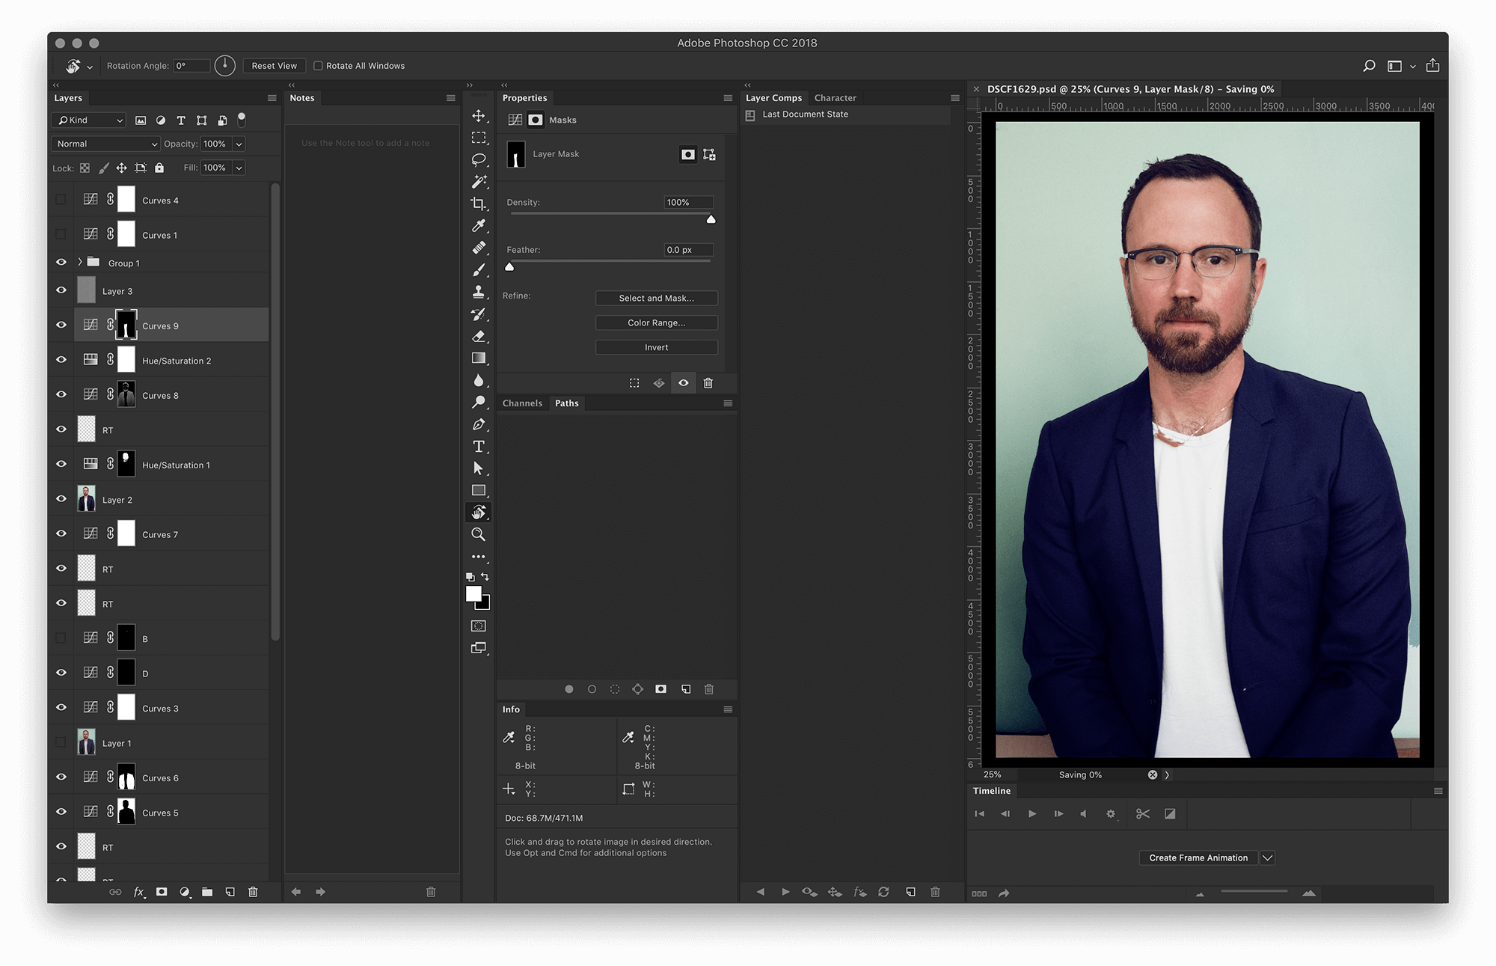Show the Curves 4 layer

pos(61,200)
